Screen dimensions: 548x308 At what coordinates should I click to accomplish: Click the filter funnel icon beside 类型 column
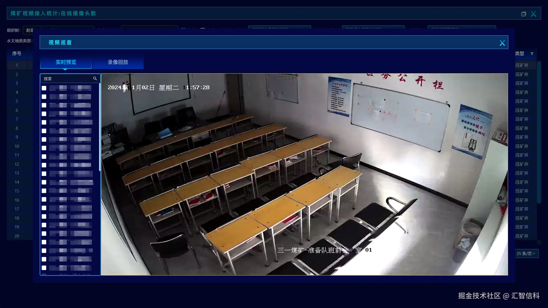click(532, 54)
